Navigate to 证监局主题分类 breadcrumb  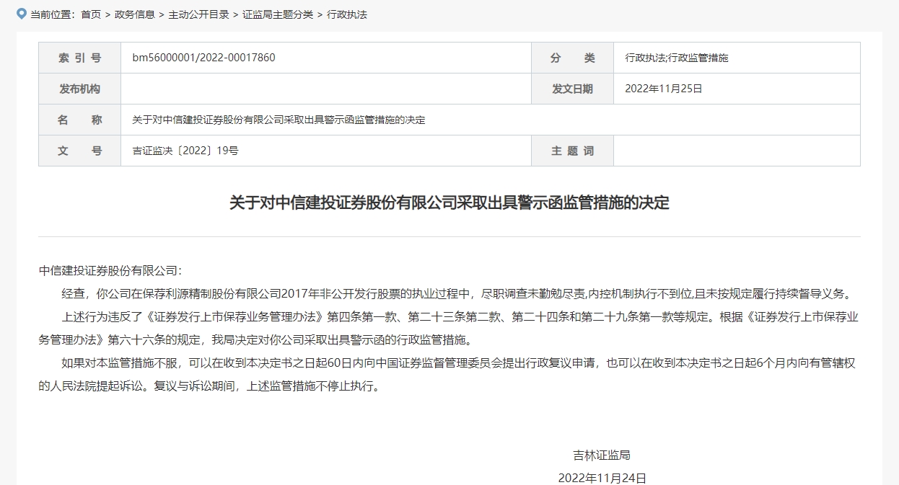tap(278, 14)
